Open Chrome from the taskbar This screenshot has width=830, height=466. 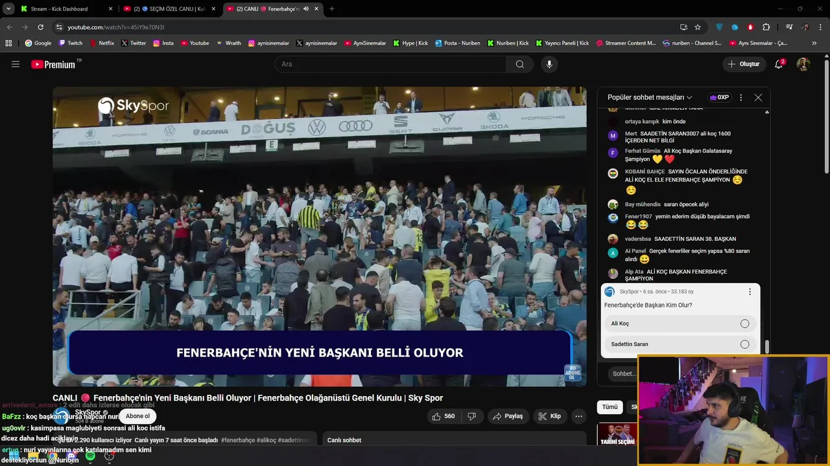[x=53, y=456]
